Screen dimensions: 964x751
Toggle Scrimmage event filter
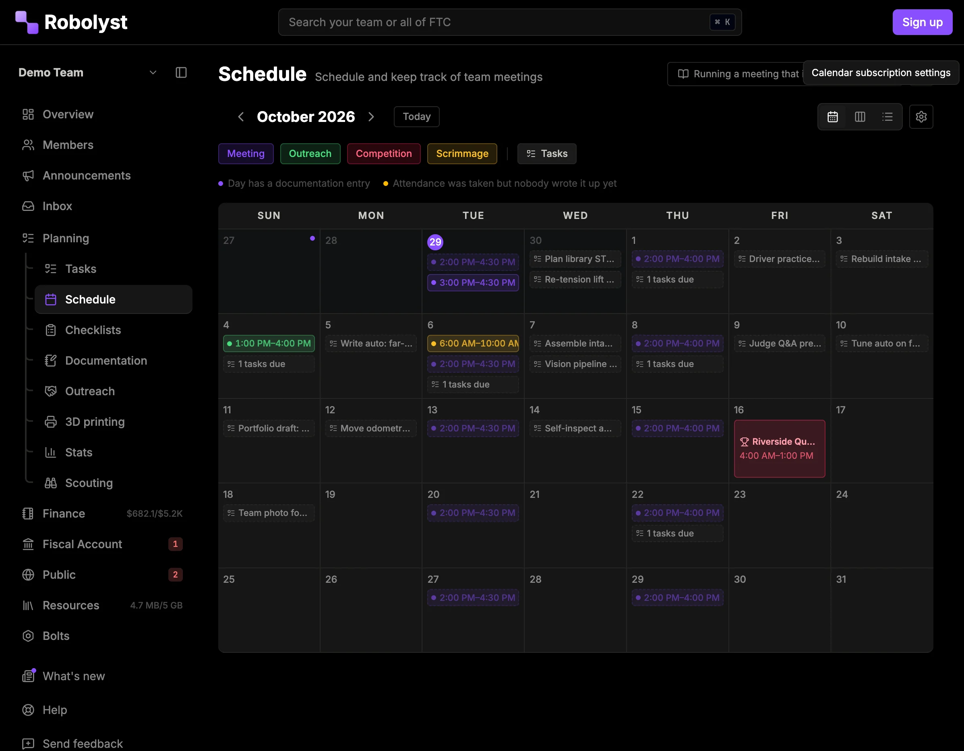[462, 154]
